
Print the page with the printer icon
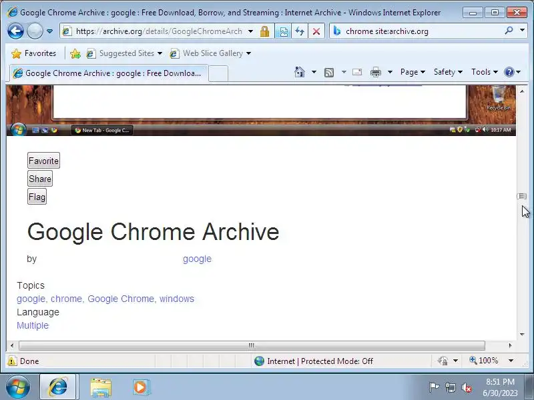376,72
